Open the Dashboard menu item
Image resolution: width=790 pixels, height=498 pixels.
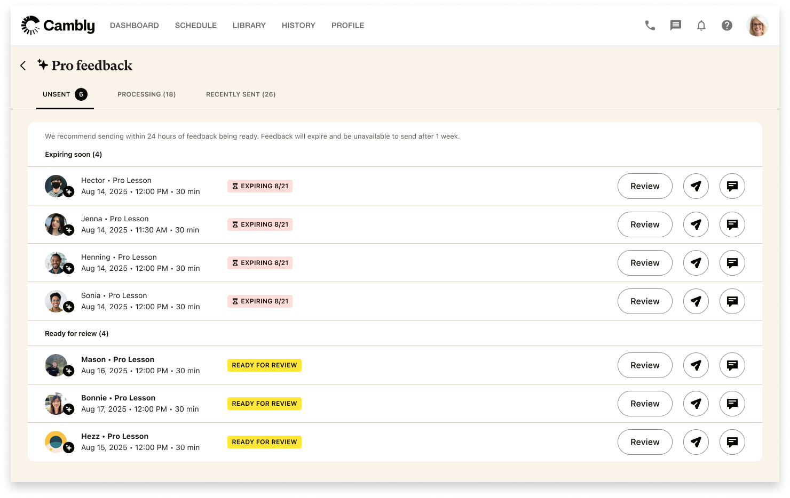pyautogui.click(x=135, y=25)
